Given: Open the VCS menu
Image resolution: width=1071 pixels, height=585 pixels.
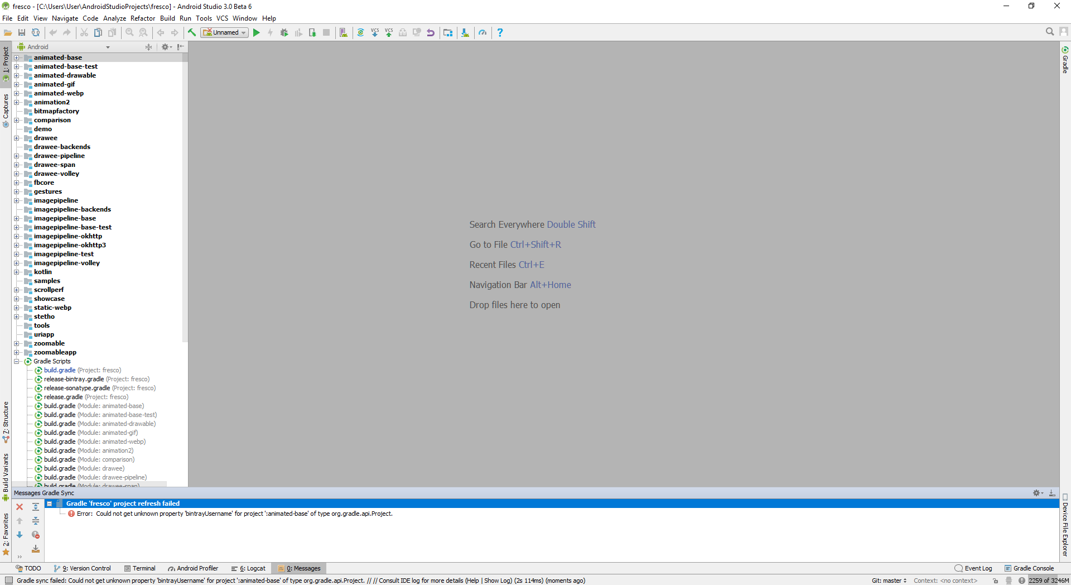Looking at the screenshot, I should (x=222, y=18).
